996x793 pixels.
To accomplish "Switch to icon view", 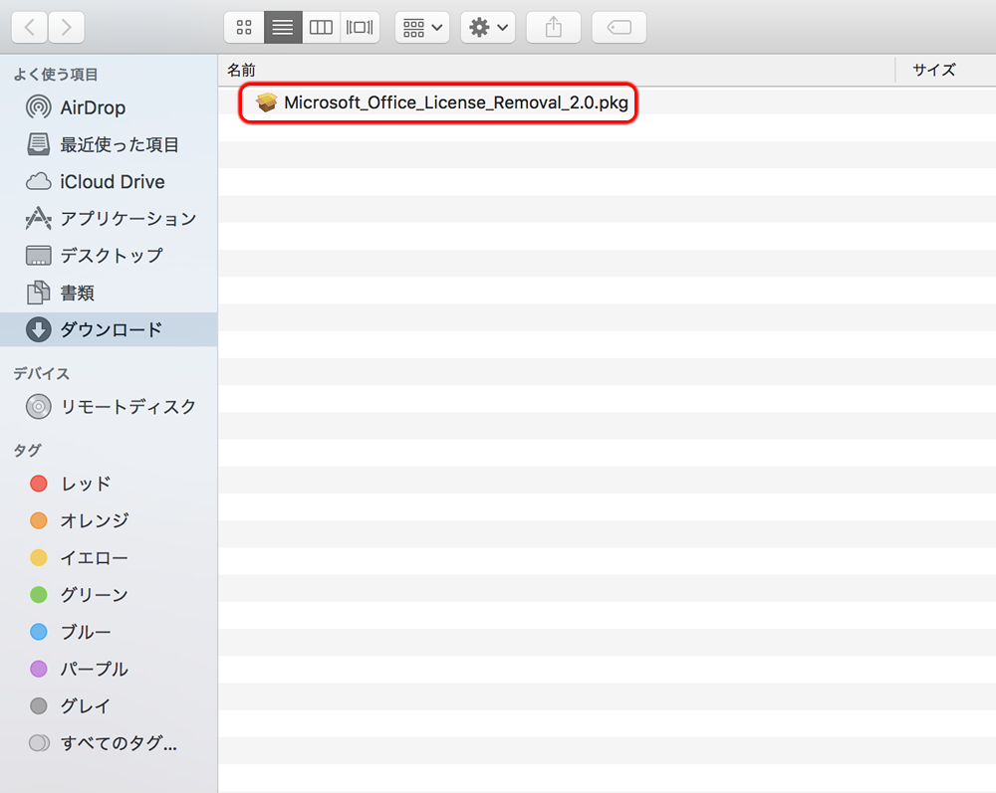I will (x=244, y=27).
